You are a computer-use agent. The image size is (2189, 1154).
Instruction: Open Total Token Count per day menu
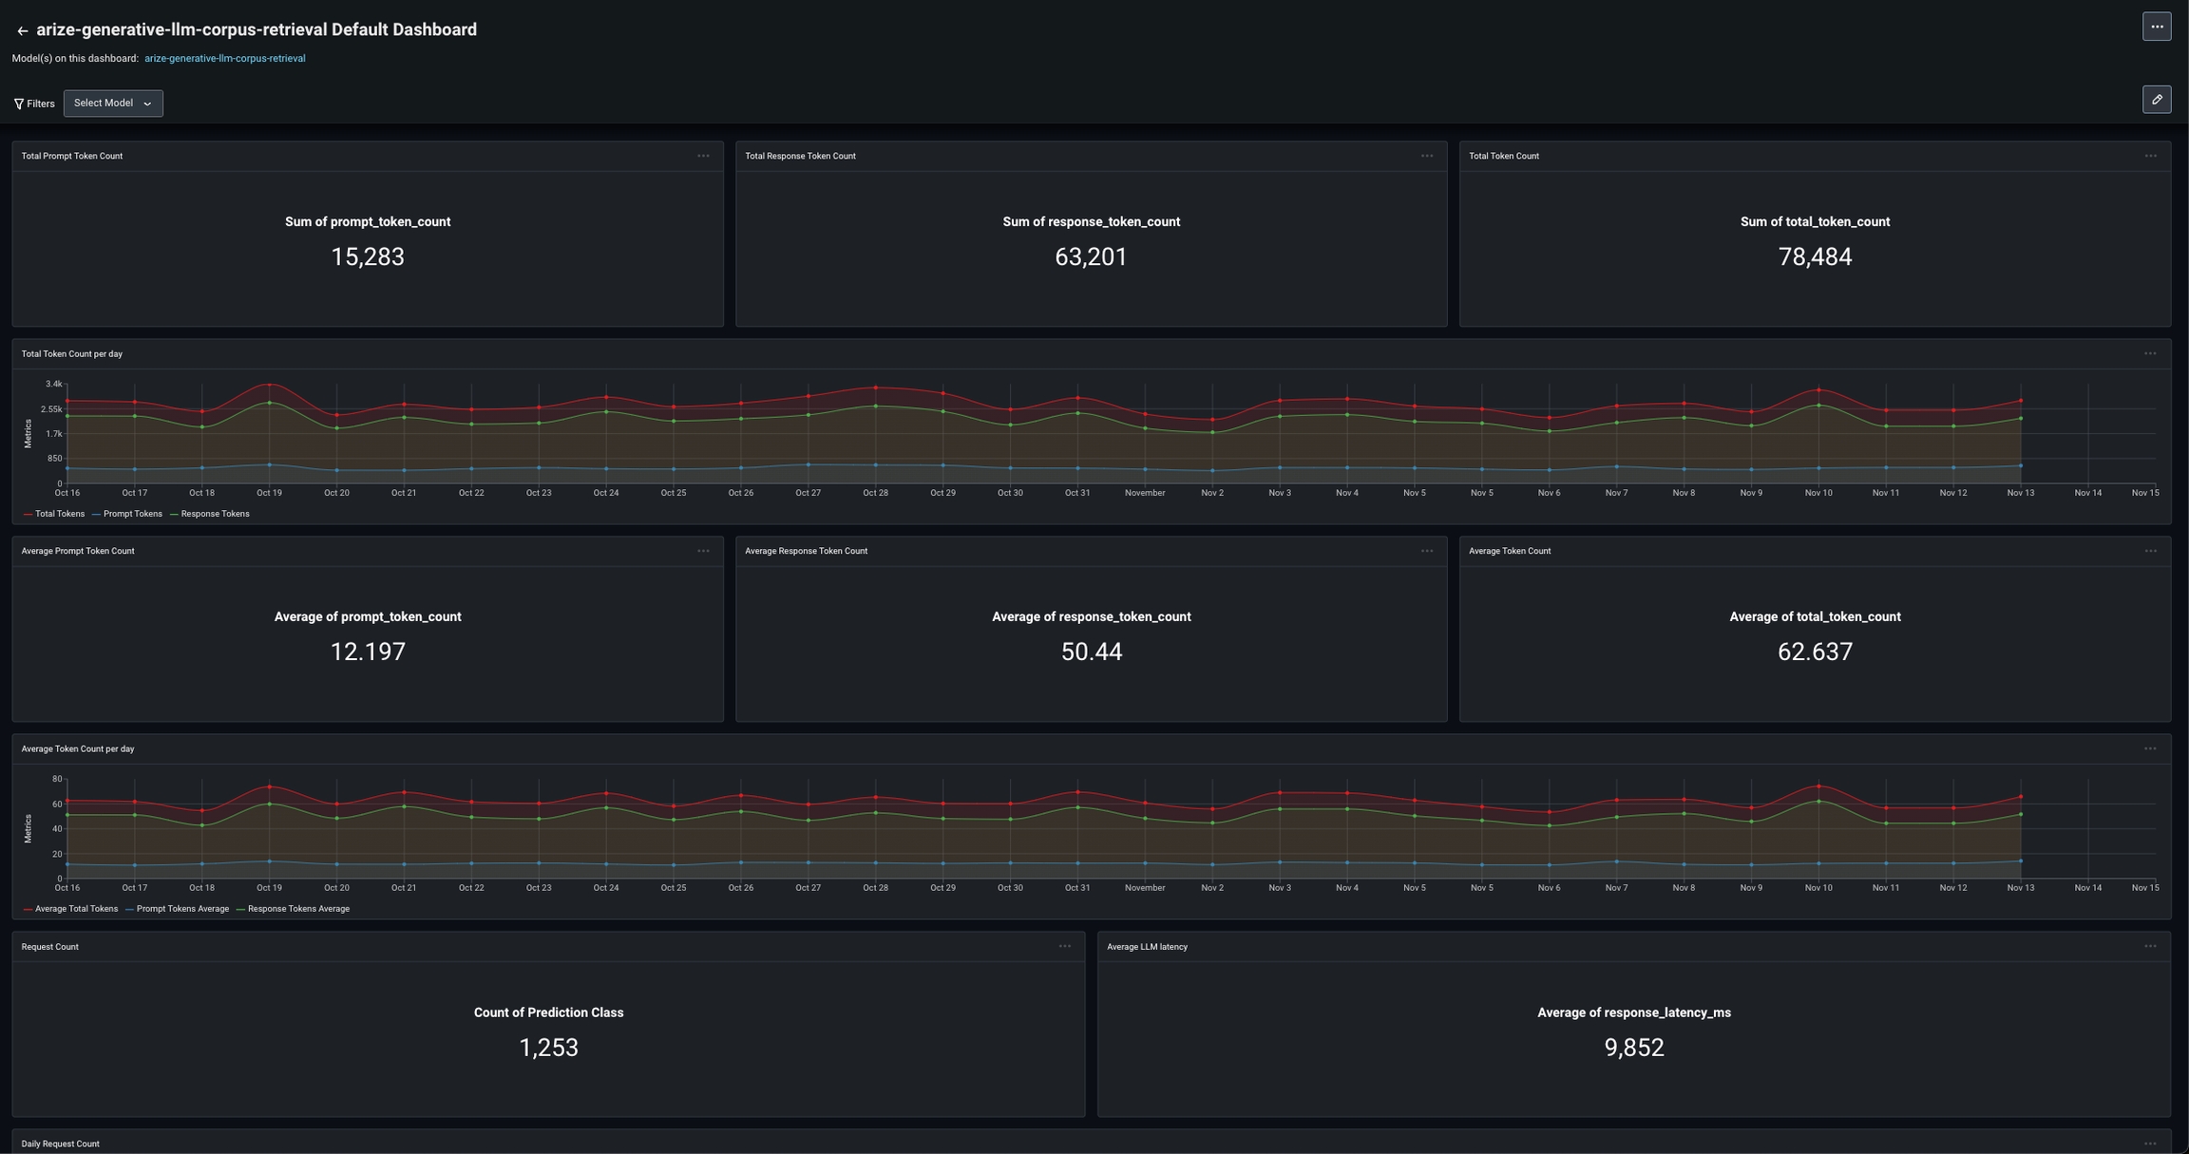pos(2150,353)
